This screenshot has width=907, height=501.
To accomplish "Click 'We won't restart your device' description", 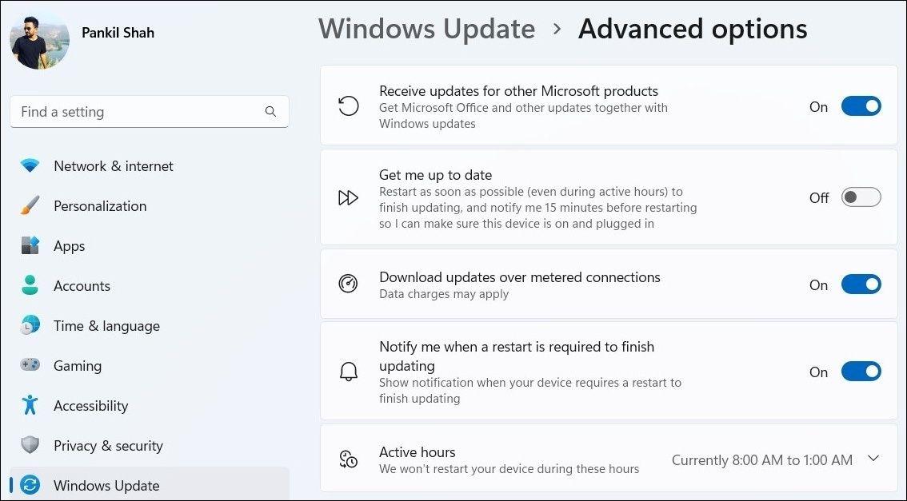I will 509,469.
